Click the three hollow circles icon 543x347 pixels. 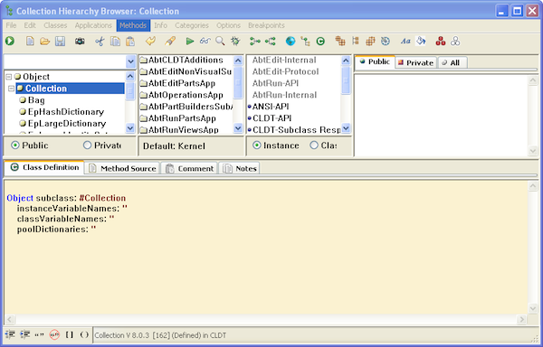(455, 42)
